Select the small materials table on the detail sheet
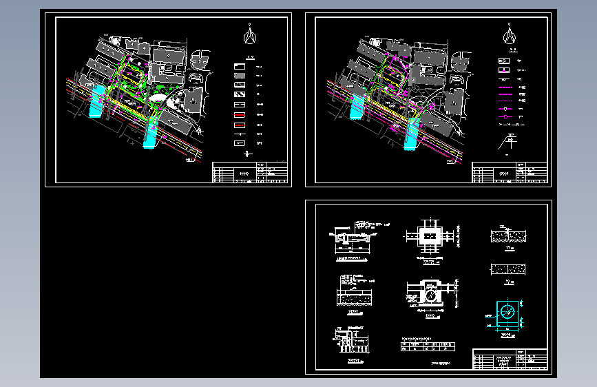Image resolution: width=597 pixels, height=387 pixels. (428, 346)
